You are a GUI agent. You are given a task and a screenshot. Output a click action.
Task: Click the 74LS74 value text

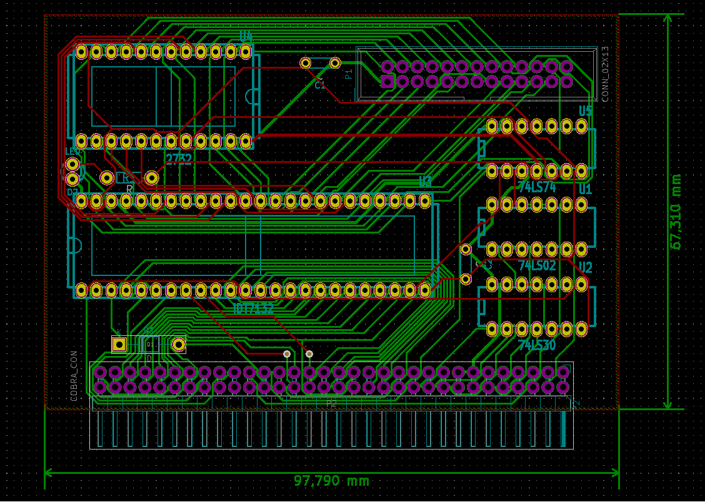tap(537, 187)
